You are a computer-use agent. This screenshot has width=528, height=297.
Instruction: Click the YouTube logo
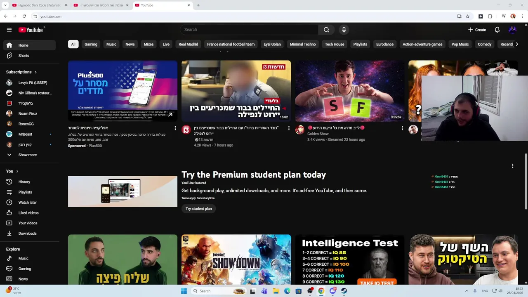pos(31,30)
